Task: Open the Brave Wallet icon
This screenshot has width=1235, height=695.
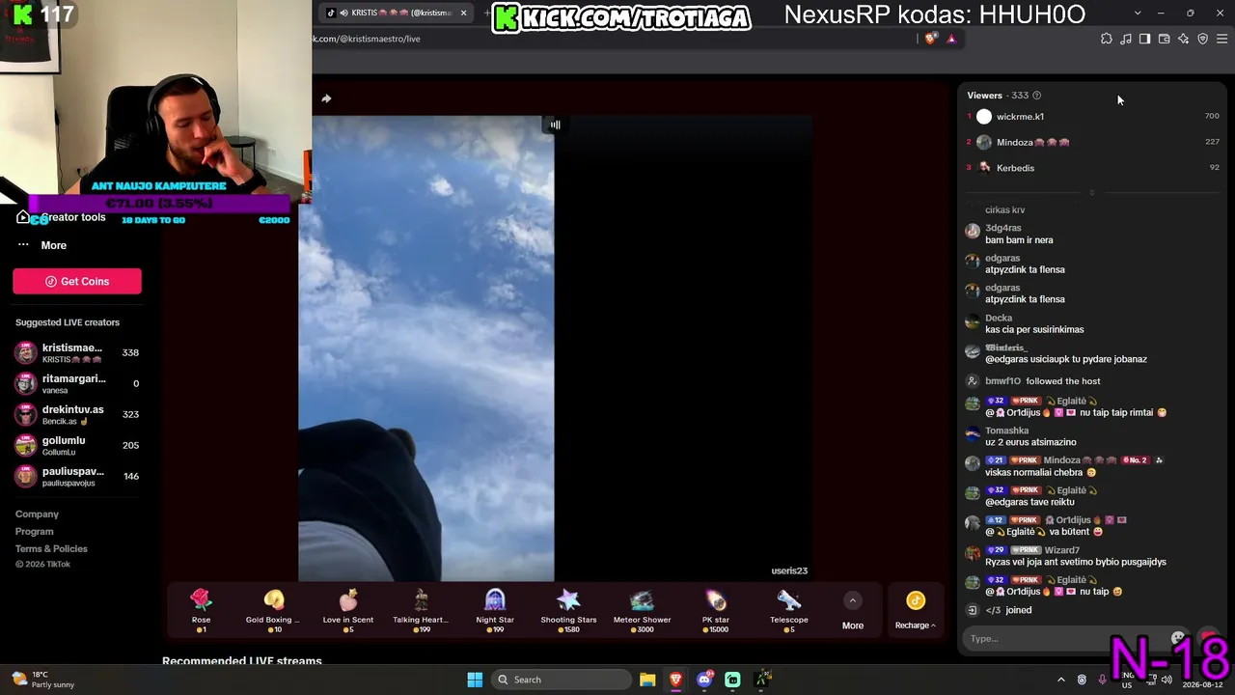Action: coord(1164,39)
